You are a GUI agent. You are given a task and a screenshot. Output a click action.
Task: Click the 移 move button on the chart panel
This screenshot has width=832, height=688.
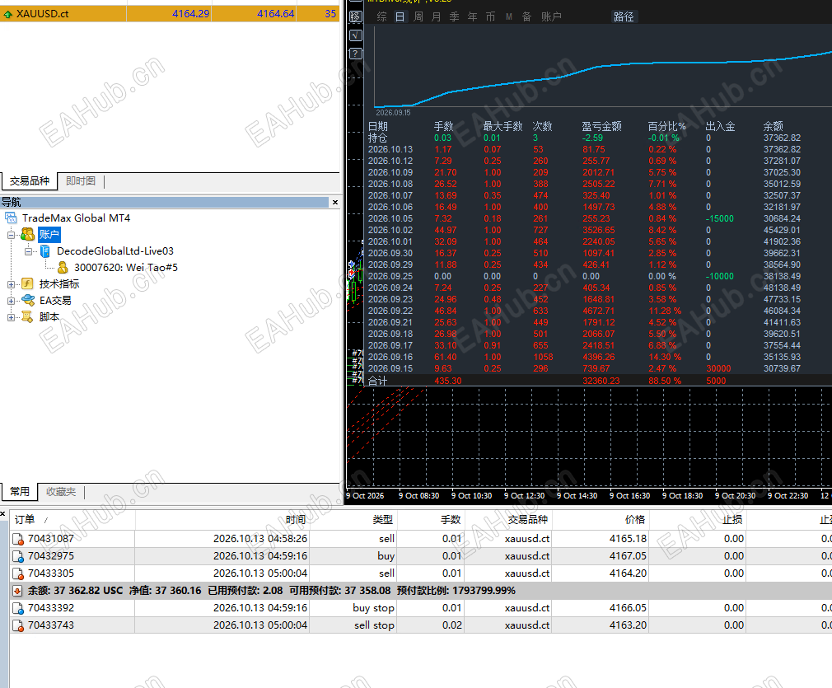click(x=356, y=16)
